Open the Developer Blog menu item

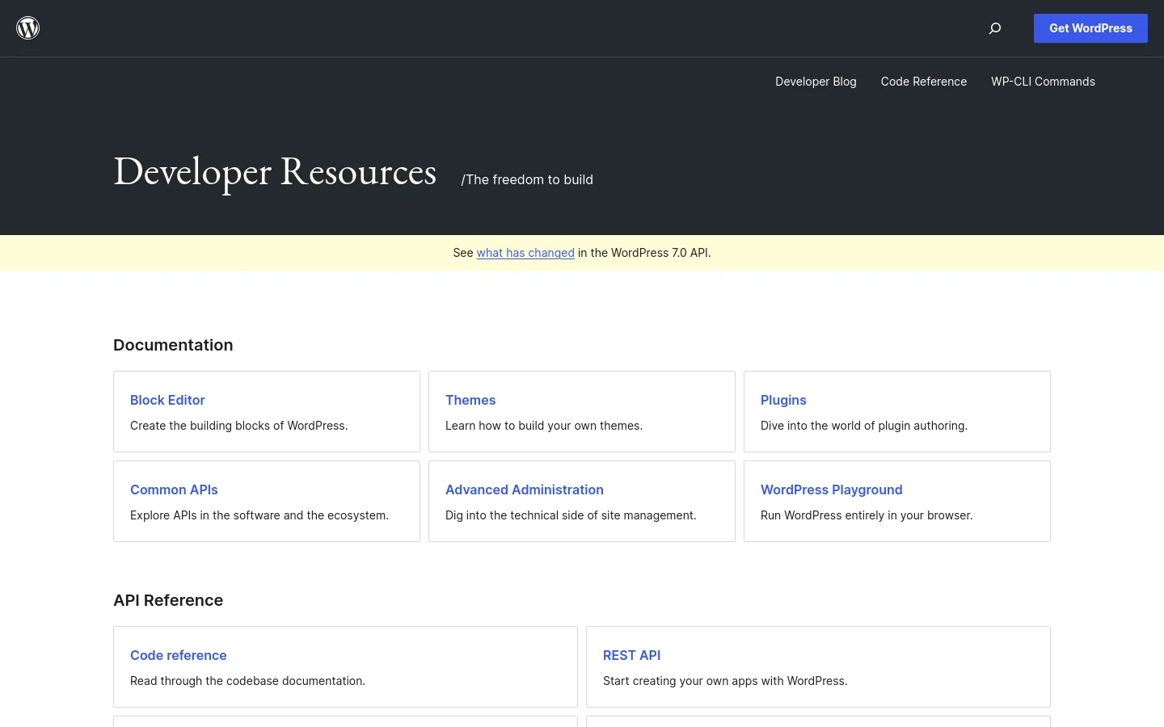816,82
